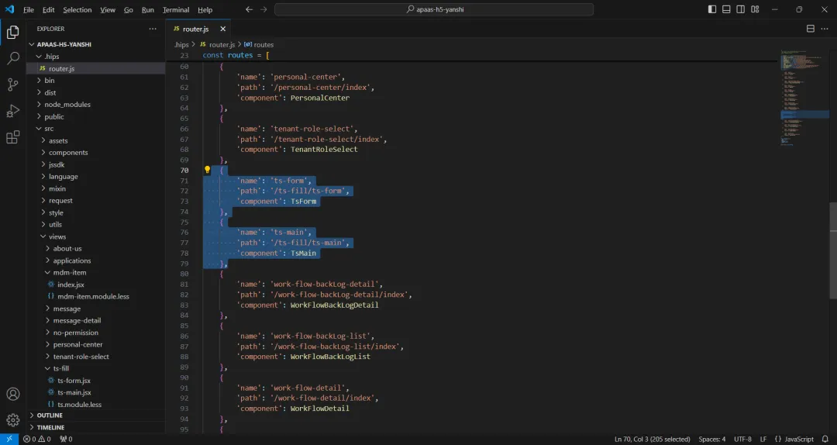Click the remote window status bar icon
The width and height of the screenshot is (837, 445).
pyautogui.click(x=9, y=439)
